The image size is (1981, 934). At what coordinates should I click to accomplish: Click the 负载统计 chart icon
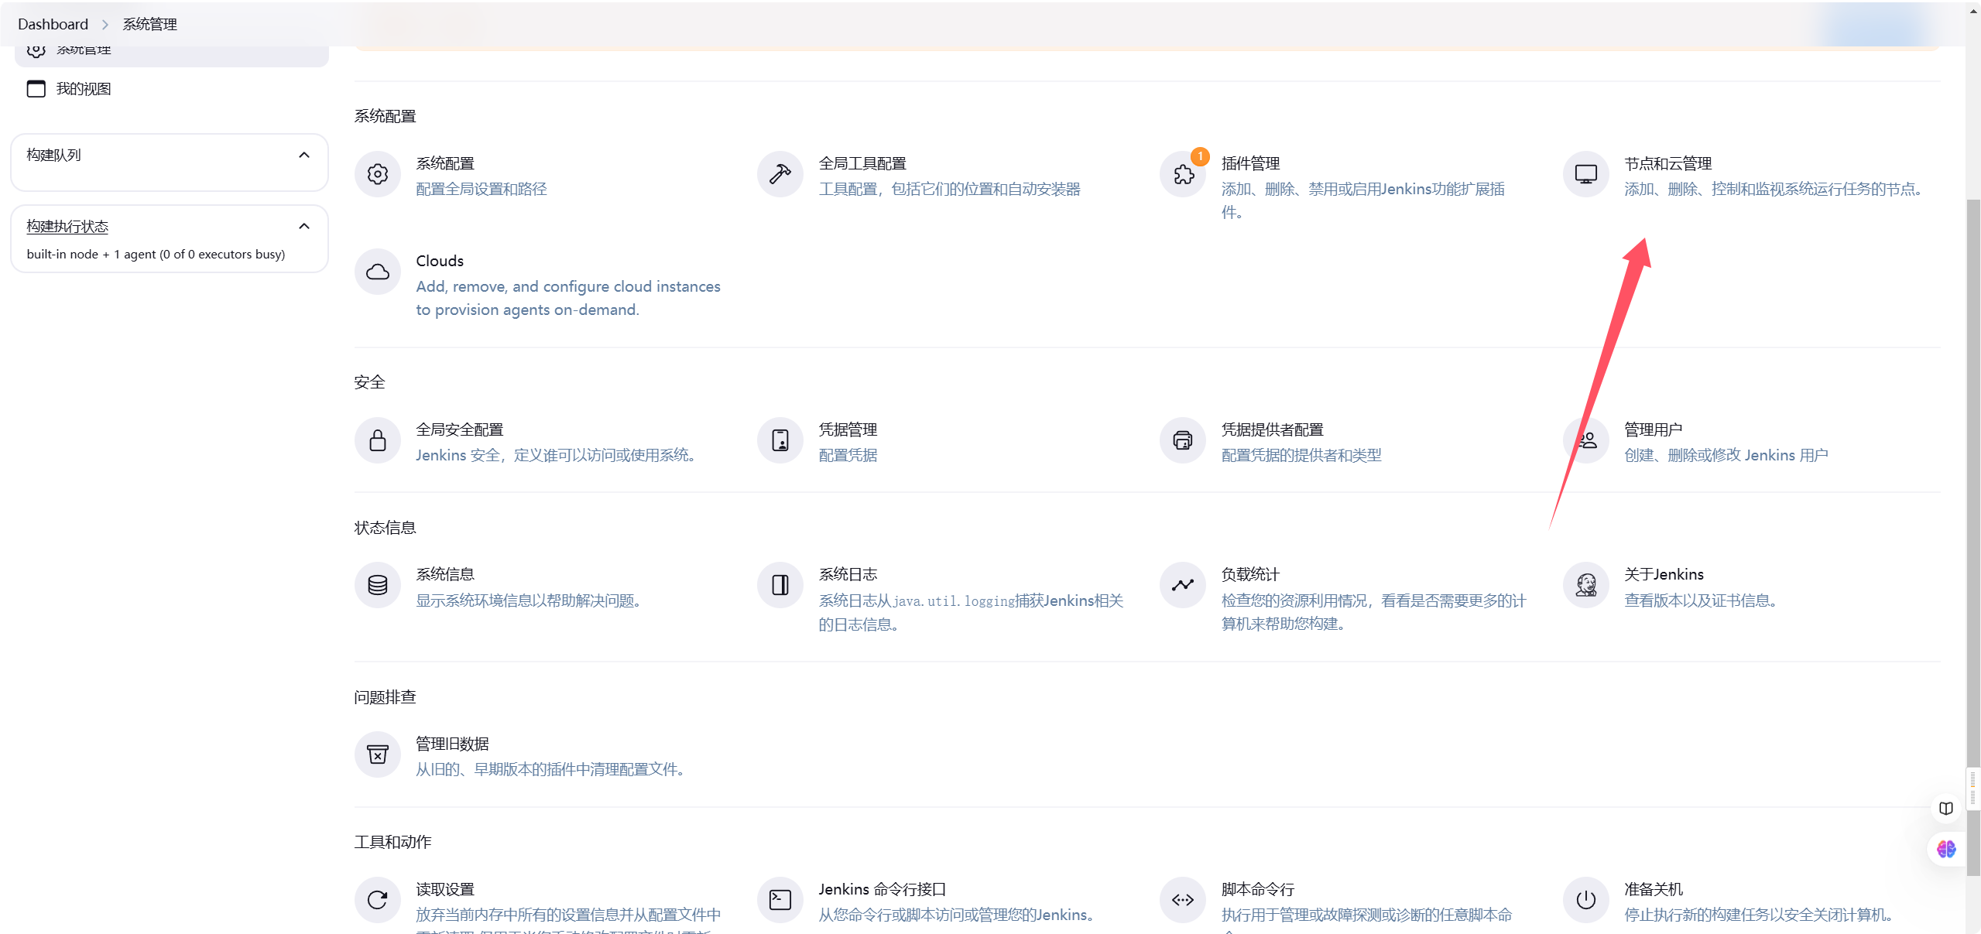(x=1182, y=585)
